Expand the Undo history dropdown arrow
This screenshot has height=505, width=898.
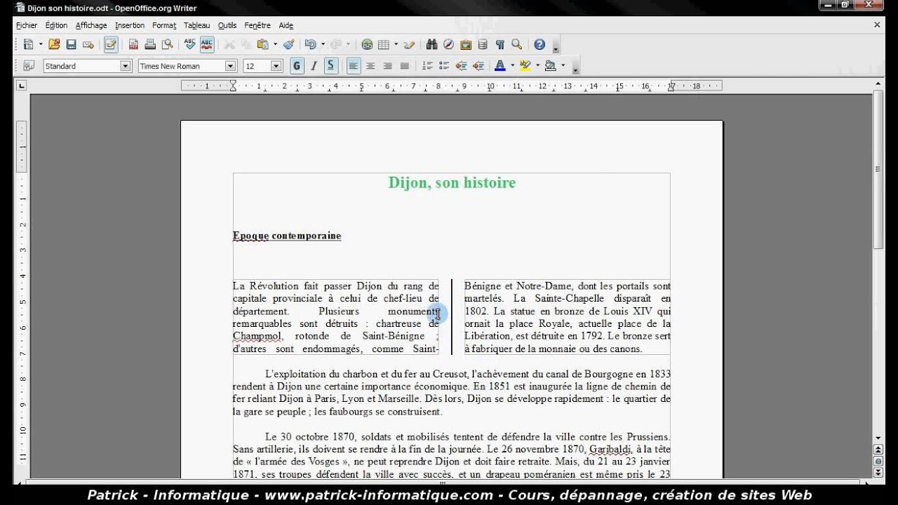[323, 44]
